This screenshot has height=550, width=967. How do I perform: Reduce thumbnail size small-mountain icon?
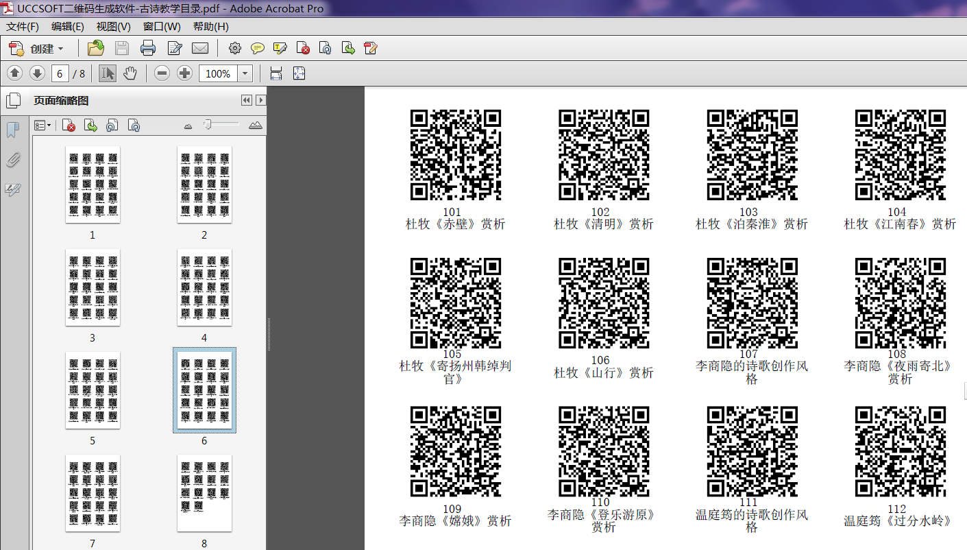pyautogui.click(x=188, y=126)
